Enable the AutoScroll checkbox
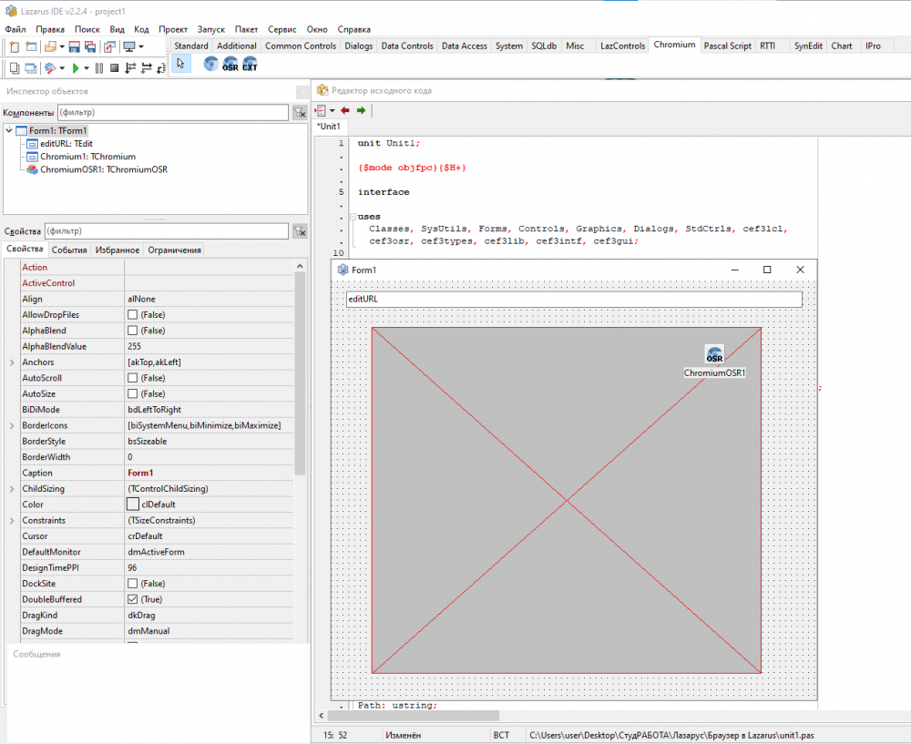 (x=133, y=378)
